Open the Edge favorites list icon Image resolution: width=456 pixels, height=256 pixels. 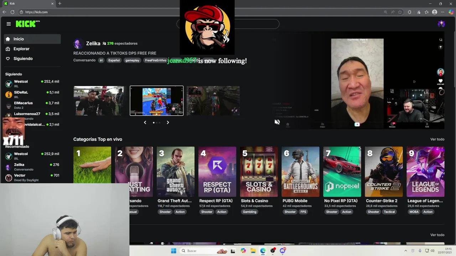click(x=426, y=12)
